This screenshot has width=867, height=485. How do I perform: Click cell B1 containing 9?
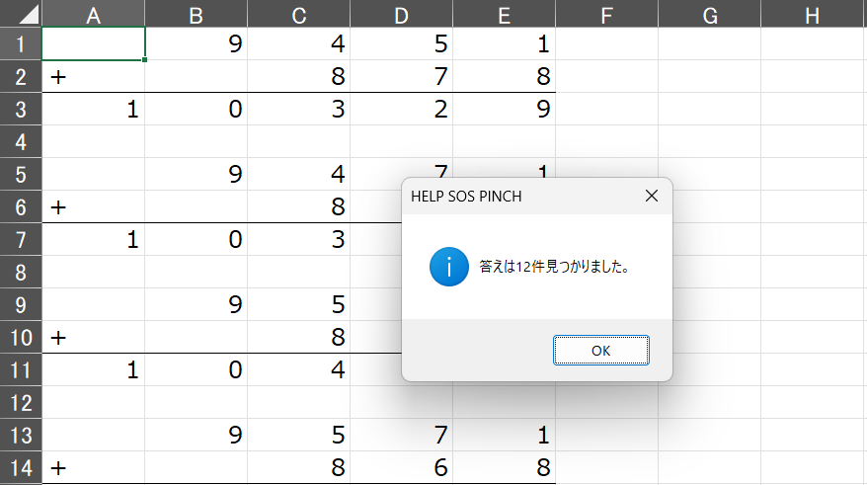197,43
